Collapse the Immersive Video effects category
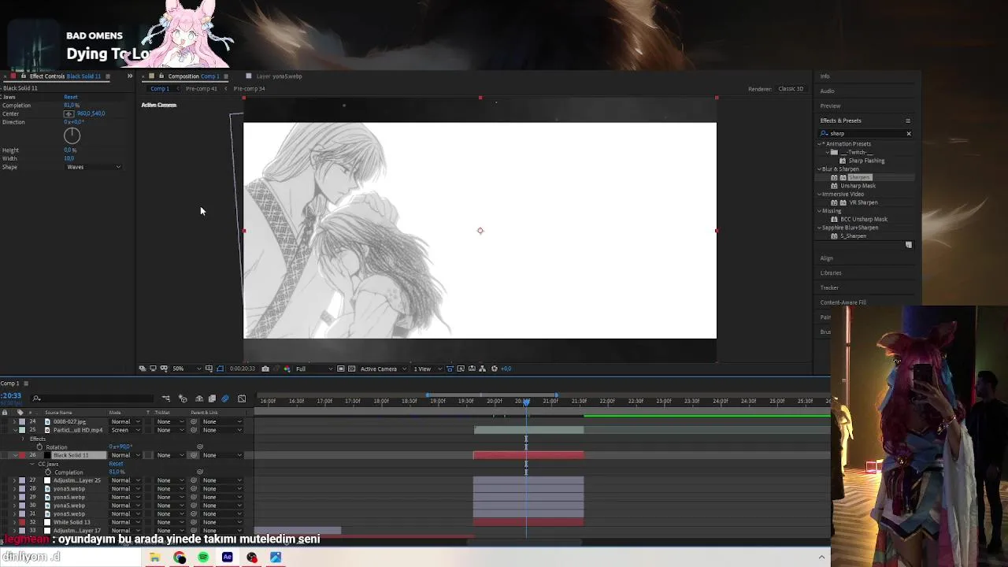The height and width of the screenshot is (567, 1008). (819, 194)
